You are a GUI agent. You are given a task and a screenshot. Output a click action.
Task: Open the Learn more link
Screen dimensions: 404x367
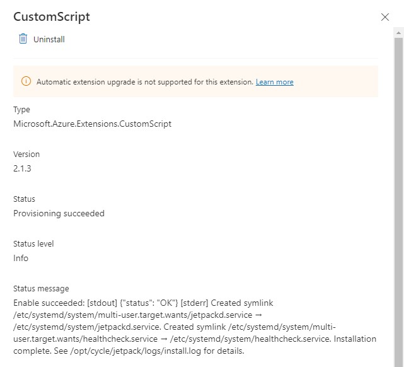coord(274,82)
